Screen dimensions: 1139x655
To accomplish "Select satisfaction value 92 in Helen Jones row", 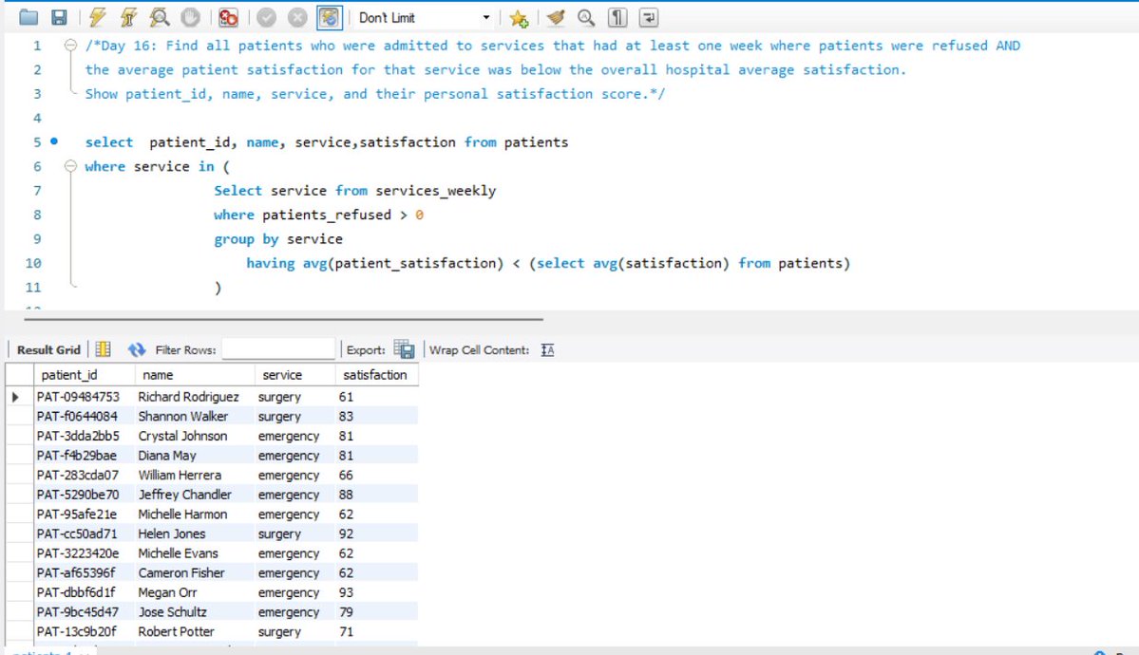I will tap(376, 534).
